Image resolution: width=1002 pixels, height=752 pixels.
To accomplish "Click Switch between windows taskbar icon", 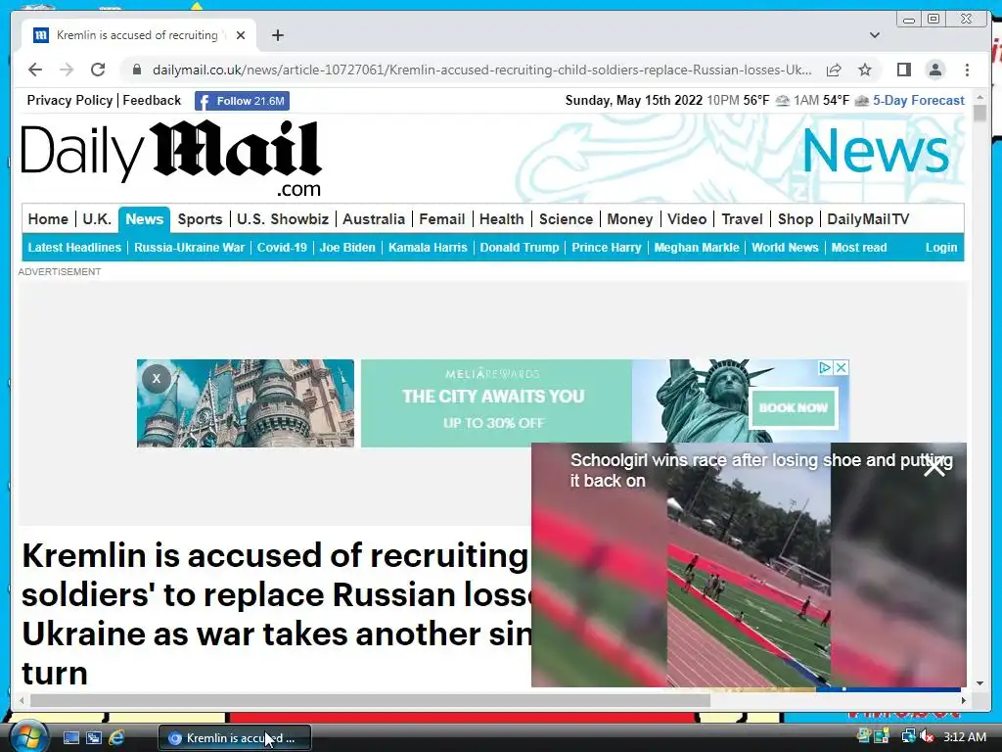I will click(94, 738).
